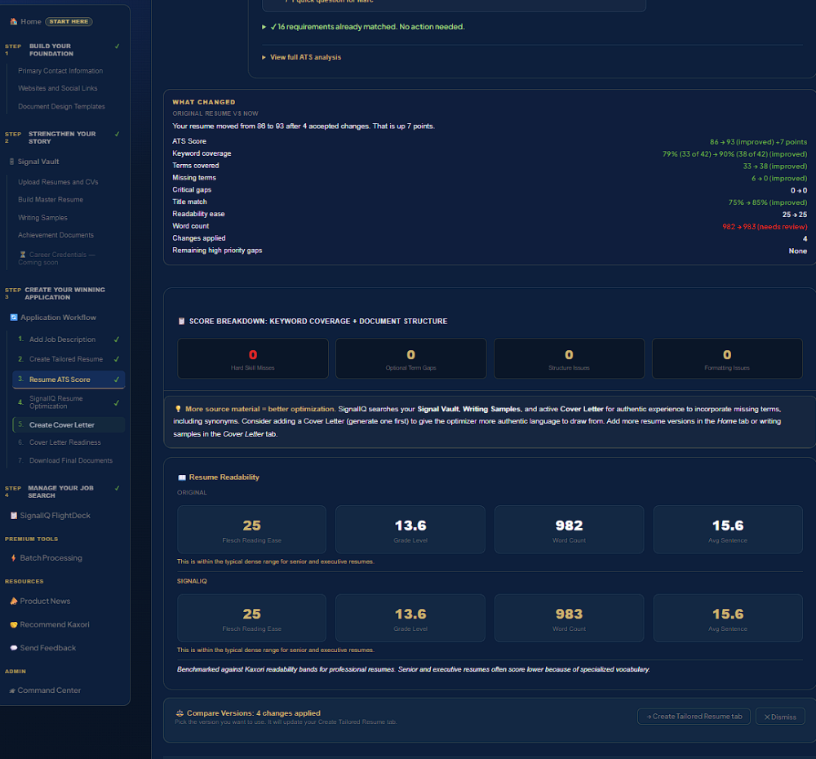Open Send Feedback

coord(48,648)
